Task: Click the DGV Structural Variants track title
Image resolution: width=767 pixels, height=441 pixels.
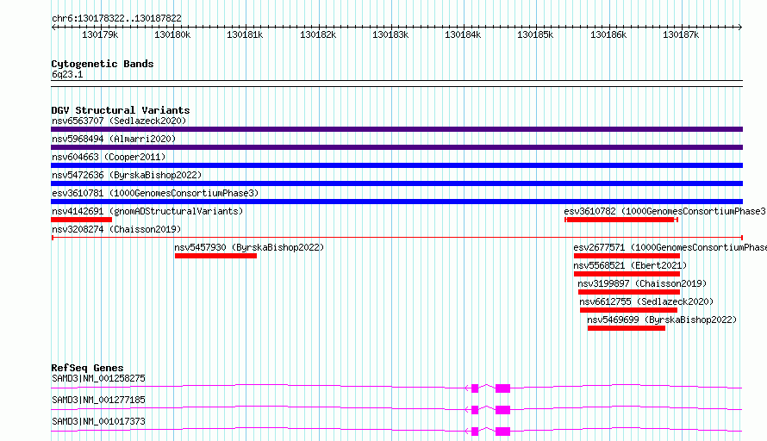Action: 121,110
